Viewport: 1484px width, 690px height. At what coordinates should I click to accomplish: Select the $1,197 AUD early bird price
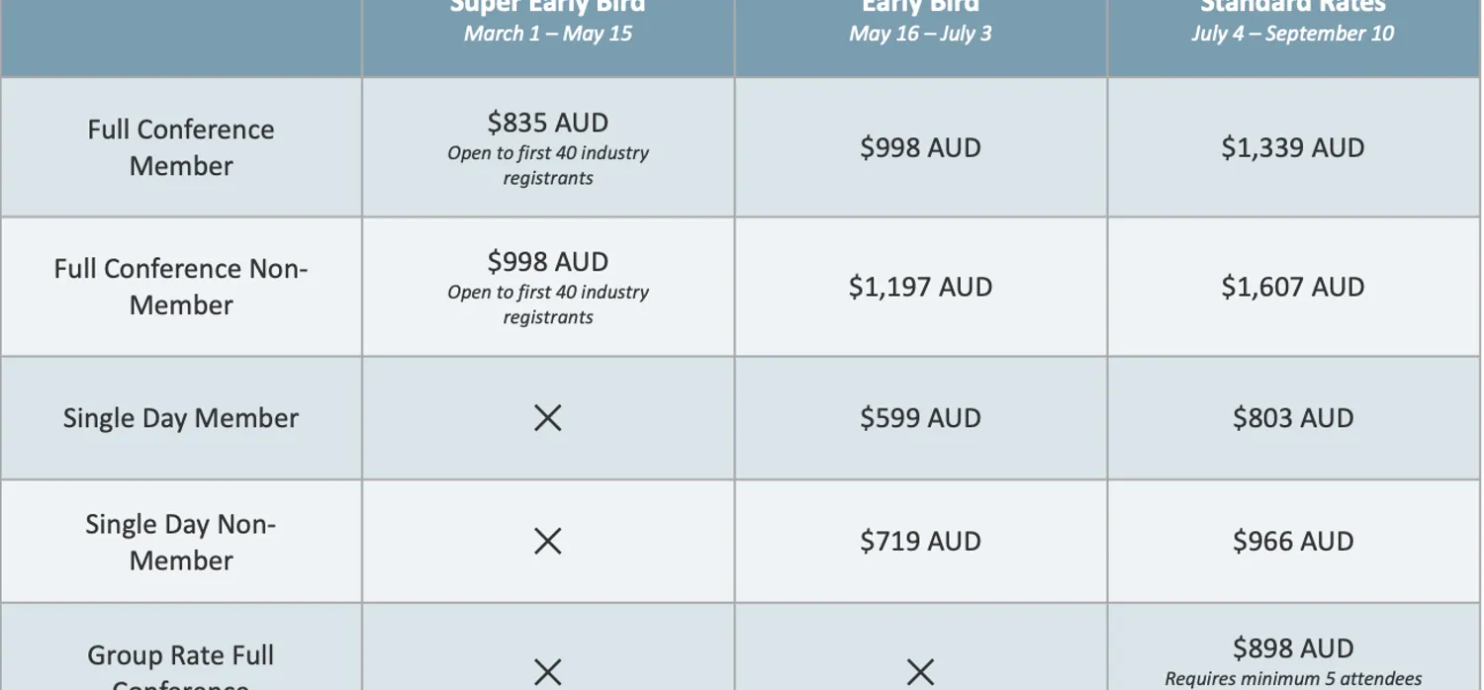pos(920,287)
